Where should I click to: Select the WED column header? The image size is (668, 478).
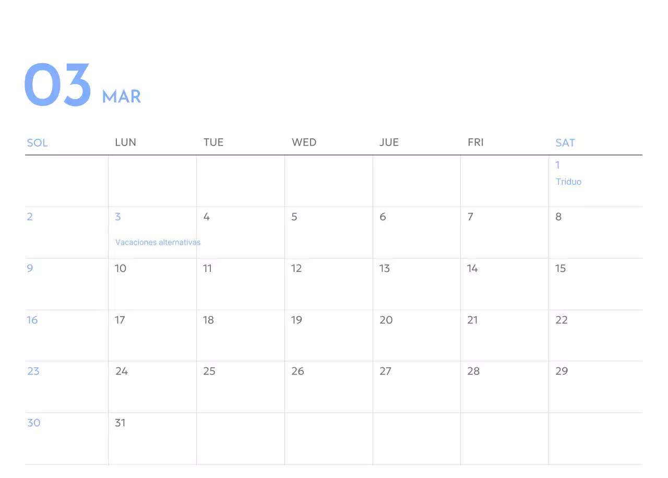[x=304, y=142]
